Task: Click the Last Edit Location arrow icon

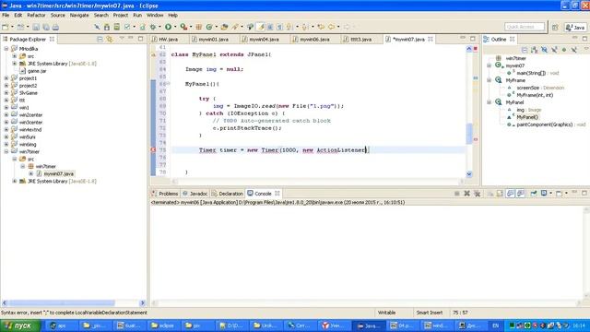Action: 321,27
